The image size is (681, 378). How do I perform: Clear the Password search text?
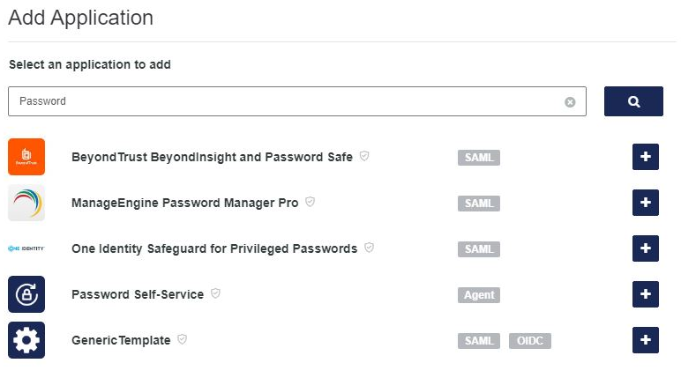(570, 102)
